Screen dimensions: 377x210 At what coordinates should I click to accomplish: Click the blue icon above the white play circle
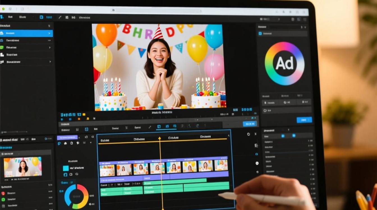click(257, 154)
